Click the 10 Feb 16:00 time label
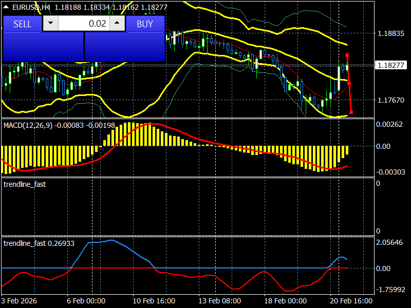Image resolution: width=411 pixels, height=308 pixels. [154, 301]
